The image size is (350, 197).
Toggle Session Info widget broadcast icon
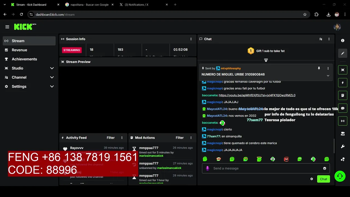[x=343, y=121]
